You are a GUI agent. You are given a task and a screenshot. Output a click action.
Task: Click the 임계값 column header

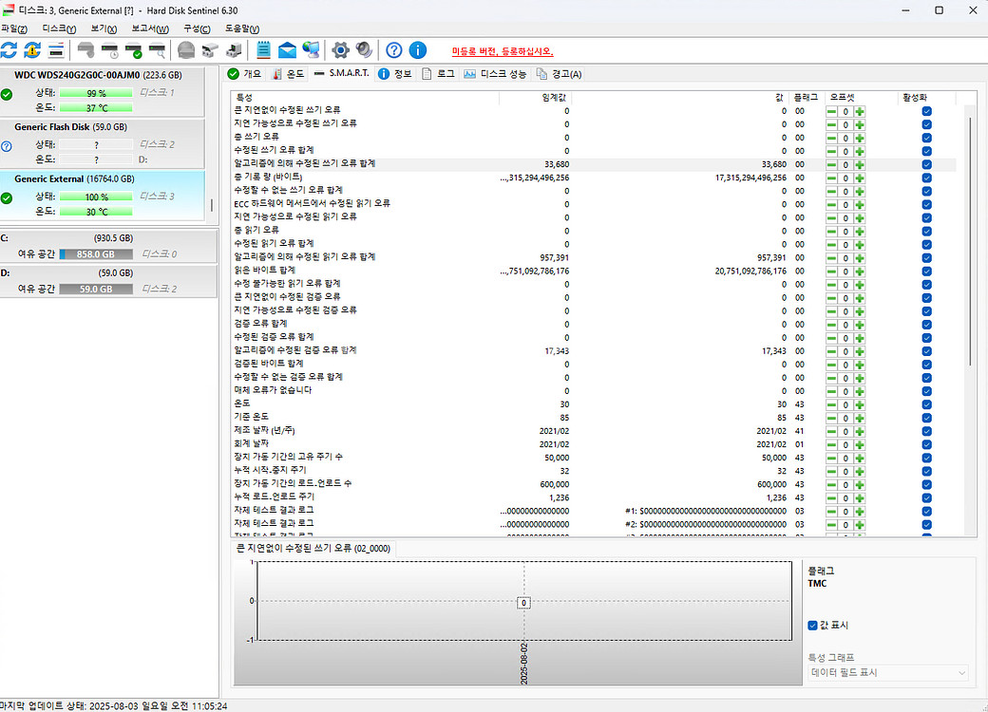(x=535, y=98)
